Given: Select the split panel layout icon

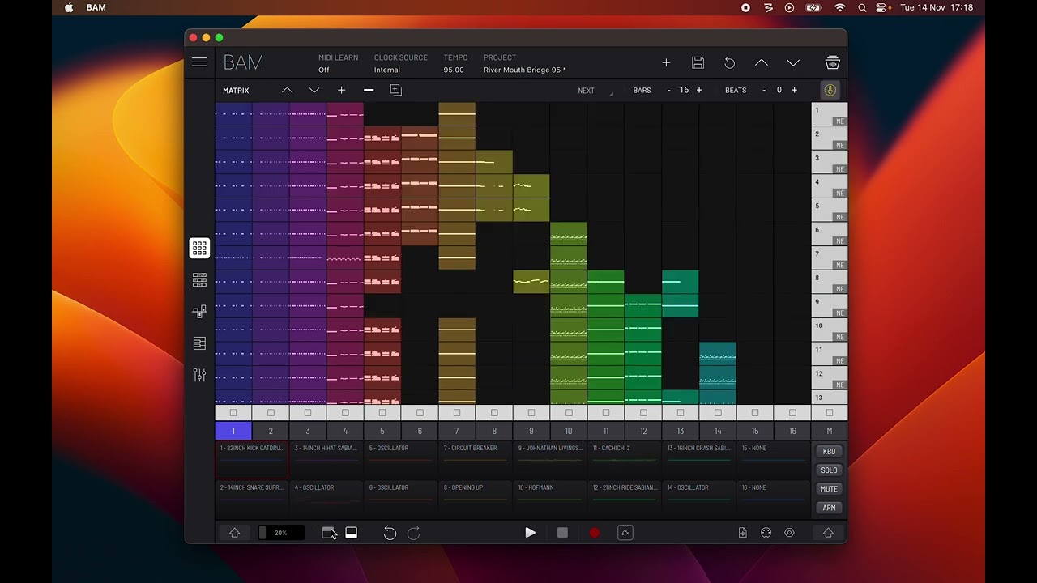Looking at the screenshot, I should click(x=328, y=532).
